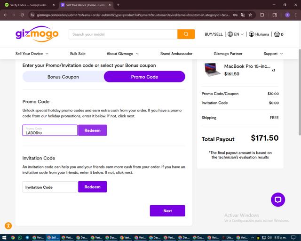The height and width of the screenshot is (241, 301).
Task: Close the Verify Codes SimplyCodes tab
Action: [54, 5]
